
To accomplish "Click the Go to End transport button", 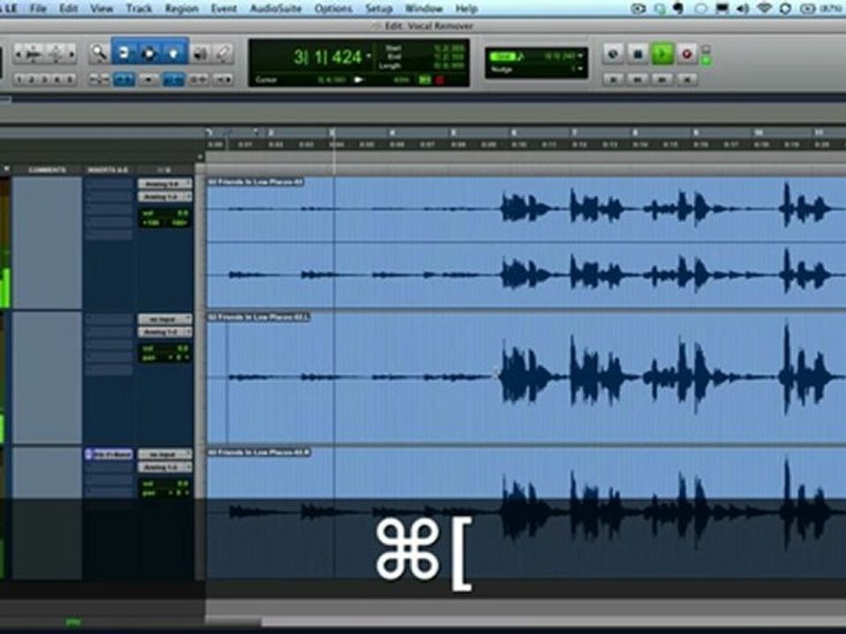I will [x=686, y=80].
